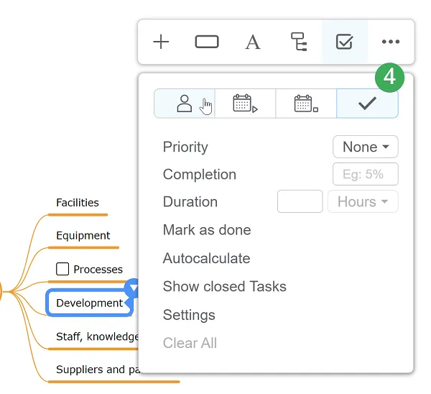This screenshot has width=431, height=394.
Task: Expand the blue arrow on Development topic
Action: 133,288
